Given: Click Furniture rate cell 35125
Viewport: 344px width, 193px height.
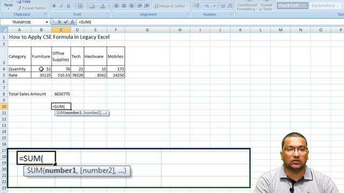Looking at the screenshot, I should pos(41,75).
